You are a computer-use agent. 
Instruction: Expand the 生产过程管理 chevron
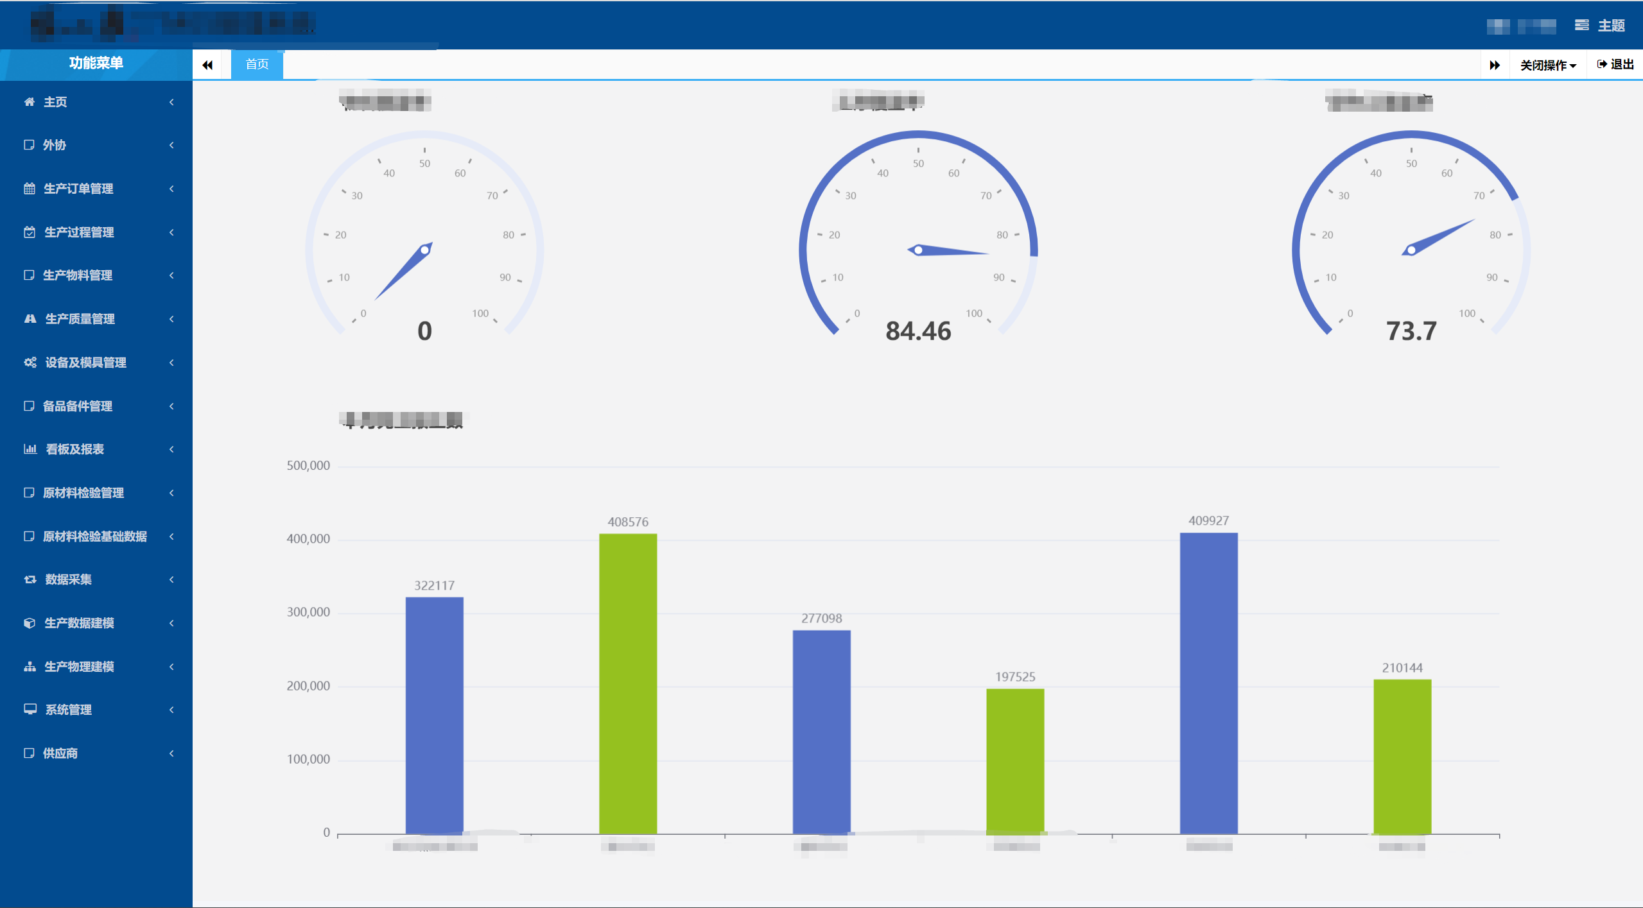[171, 232]
